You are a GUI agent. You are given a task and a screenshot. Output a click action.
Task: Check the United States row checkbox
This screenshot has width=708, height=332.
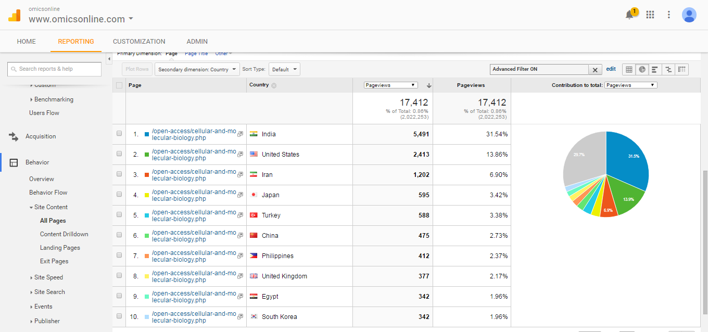click(x=119, y=154)
